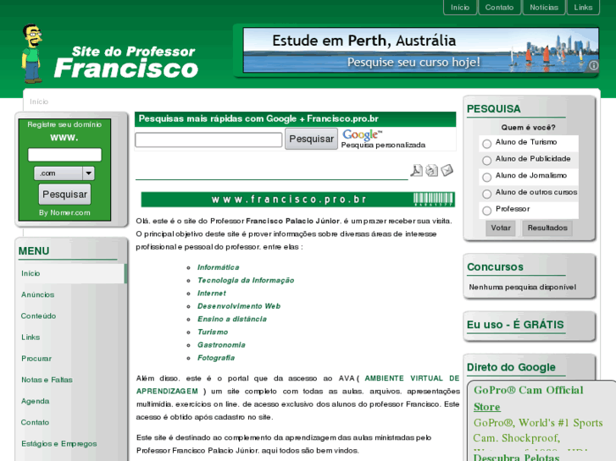The width and height of the screenshot is (616, 461).
Task: Click the Gastronomia topic link
Action: 221,345
